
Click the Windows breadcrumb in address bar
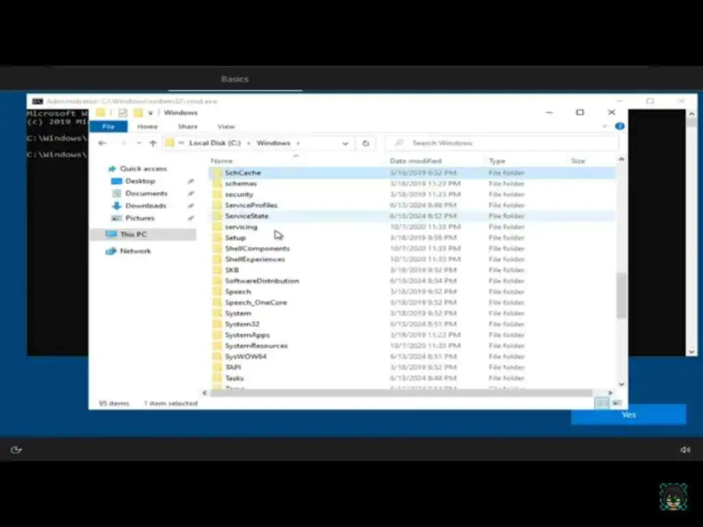tap(273, 143)
